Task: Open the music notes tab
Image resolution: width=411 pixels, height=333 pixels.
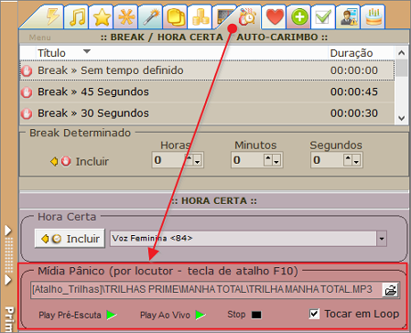Action: [x=77, y=16]
